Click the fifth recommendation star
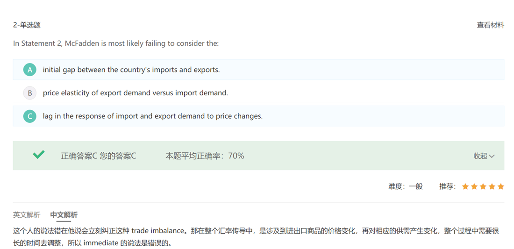Image resolution: width=514 pixels, height=249 pixels. tap(501, 186)
